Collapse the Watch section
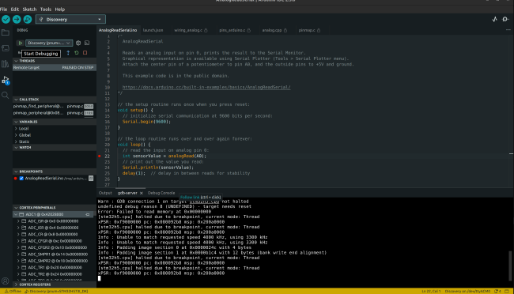The image size is (514, 294). point(55,148)
